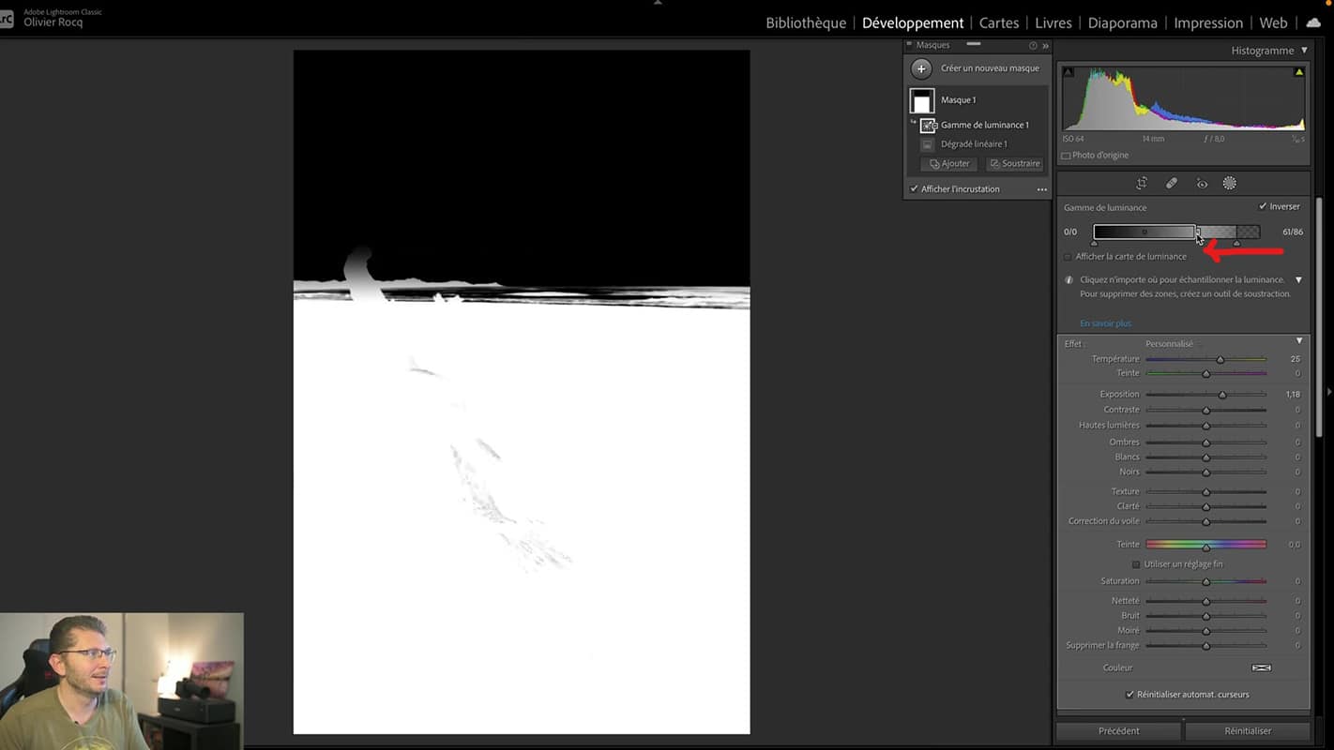Select Dégradé linéaire 1 mask component

[974, 144]
